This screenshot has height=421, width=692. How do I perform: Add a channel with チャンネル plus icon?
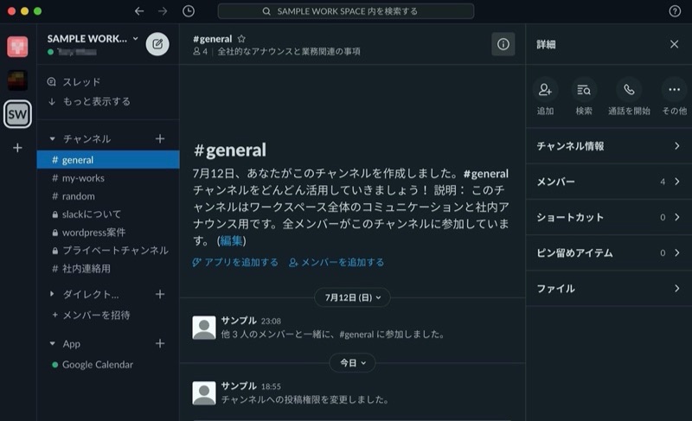coord(160,139)
